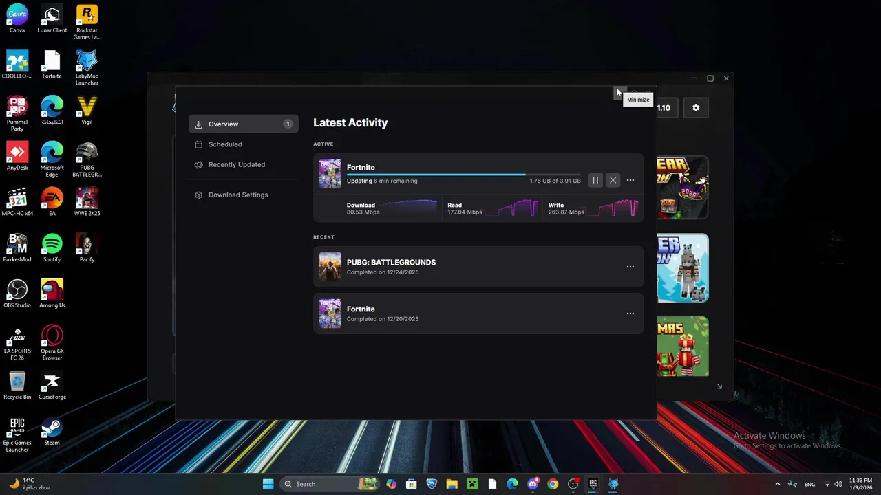
Task: Select the Microsoft Edge desktop icon
Action: [52, 159]
